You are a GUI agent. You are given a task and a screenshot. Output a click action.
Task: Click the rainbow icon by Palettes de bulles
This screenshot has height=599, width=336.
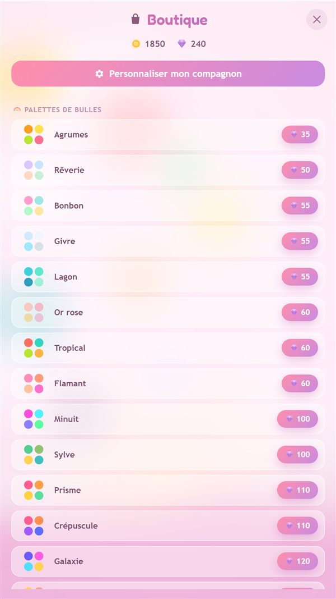tap(17, 109)
